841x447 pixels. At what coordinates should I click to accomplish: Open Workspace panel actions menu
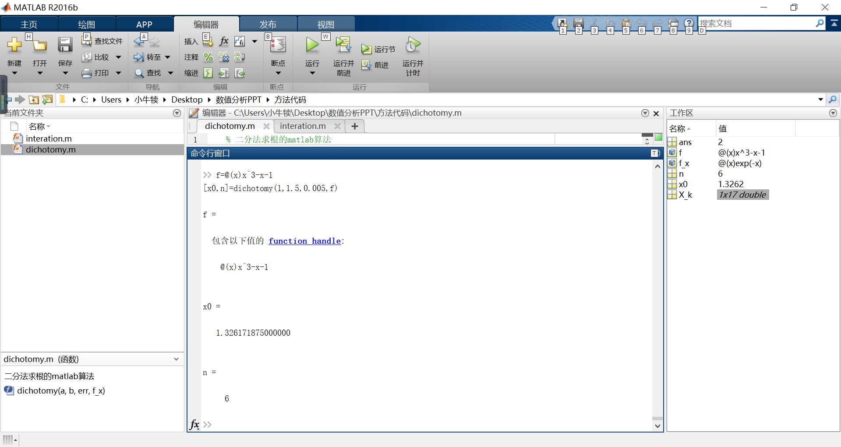(x=833, y=113)
